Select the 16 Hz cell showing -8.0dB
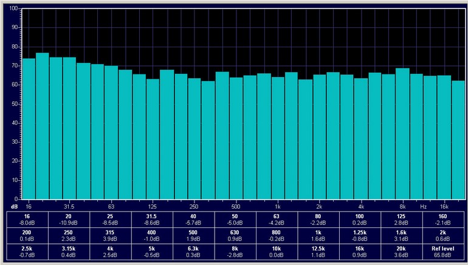Image resolution: width=468 pixels, height=265 pixels. [x=27, y=220]
